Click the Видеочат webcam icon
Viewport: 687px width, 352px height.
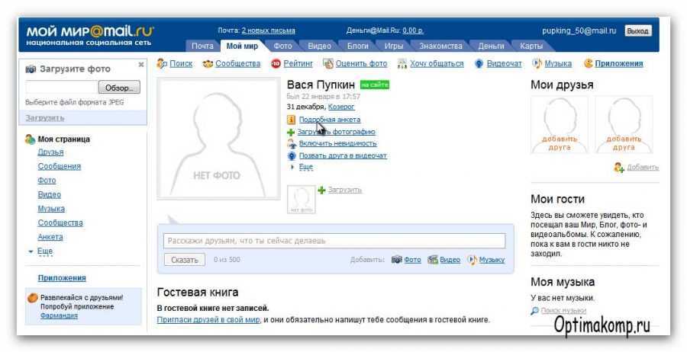tap(479, 64)
